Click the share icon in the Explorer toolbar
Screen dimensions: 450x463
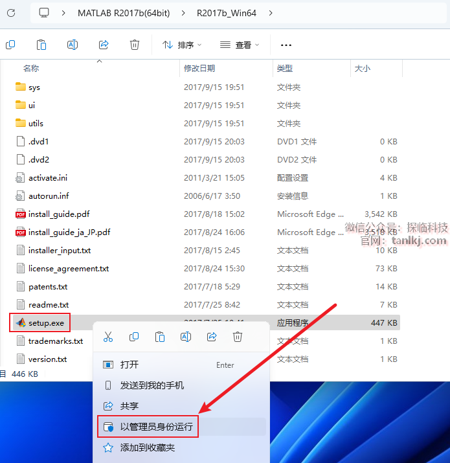click(x=104, y=45)
